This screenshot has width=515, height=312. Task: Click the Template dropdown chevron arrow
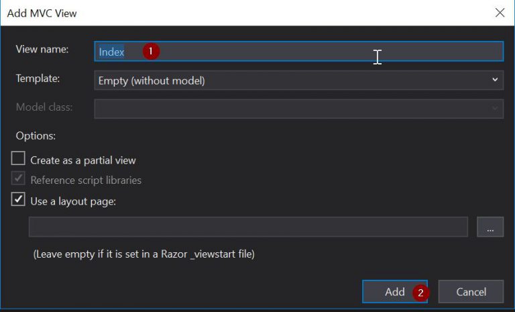pyautogui.click(x=495, y=80)
